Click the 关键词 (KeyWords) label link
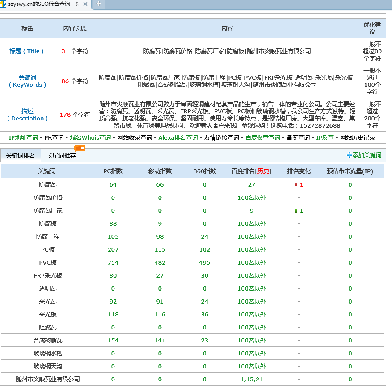Screen dimensions: 392x389 click(x=27, y=81)
